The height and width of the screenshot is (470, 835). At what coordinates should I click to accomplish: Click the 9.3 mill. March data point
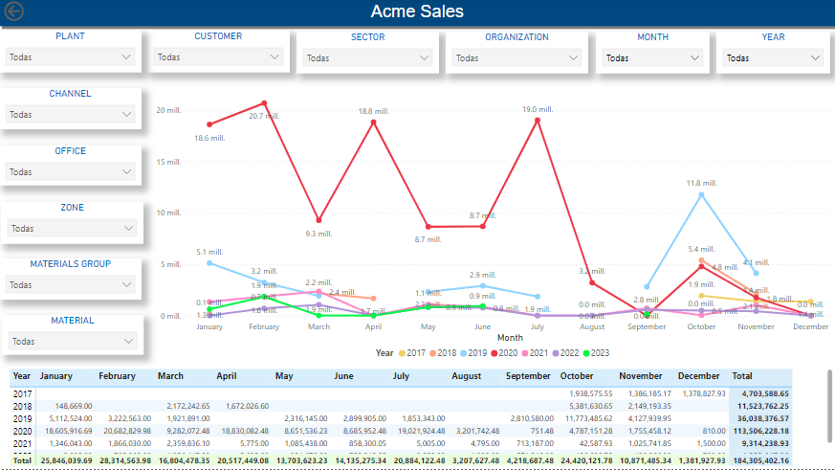coord(319,220)
